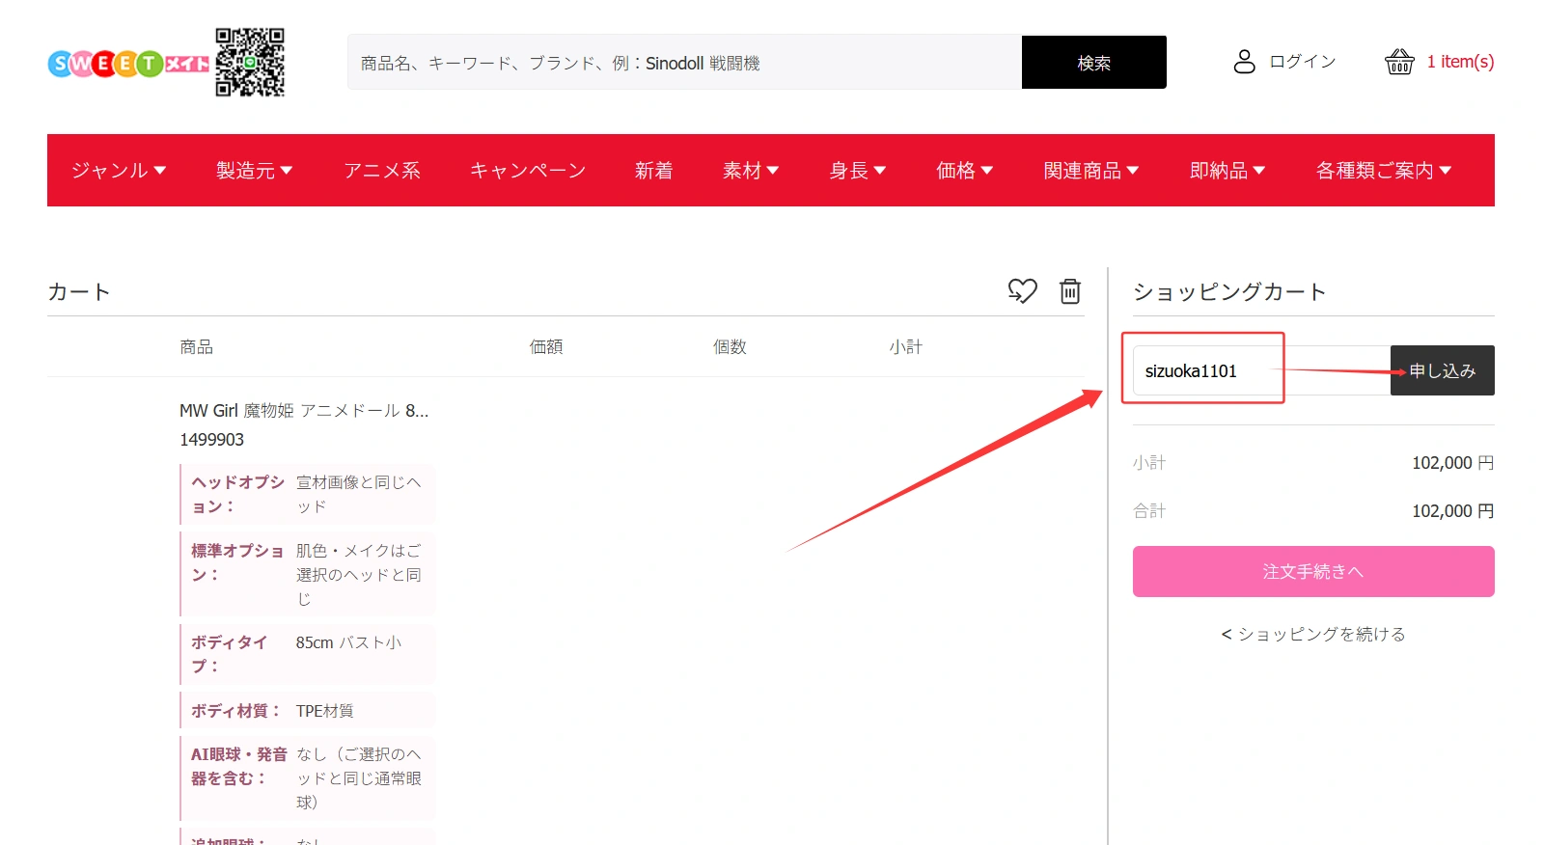Open the shopping basket icon
This screenshot has height=845, width=1544.
click(x=1399, y=62)
